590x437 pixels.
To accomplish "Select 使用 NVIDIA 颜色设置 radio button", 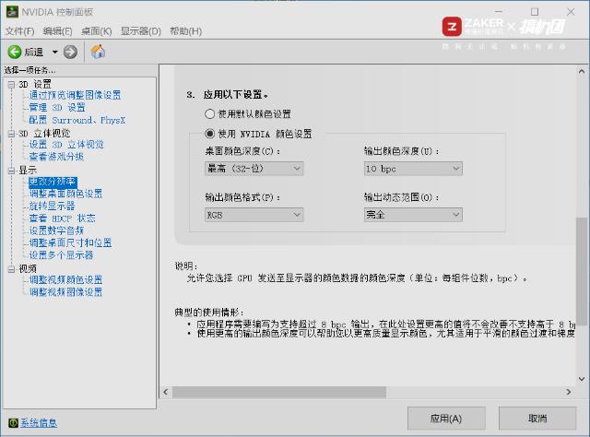I will tap(209, 134).
